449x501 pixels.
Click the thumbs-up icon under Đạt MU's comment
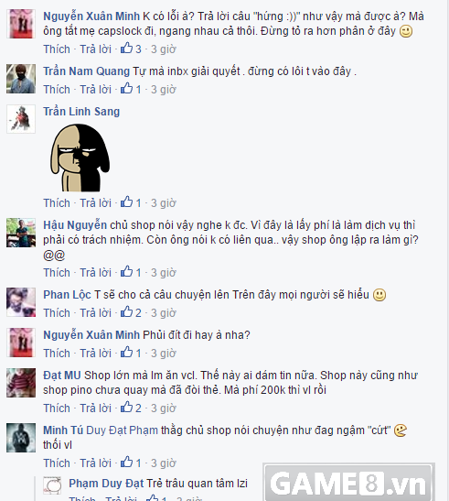127,408
